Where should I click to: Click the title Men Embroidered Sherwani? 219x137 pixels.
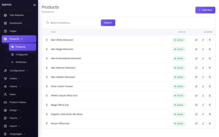click(66, 58)
